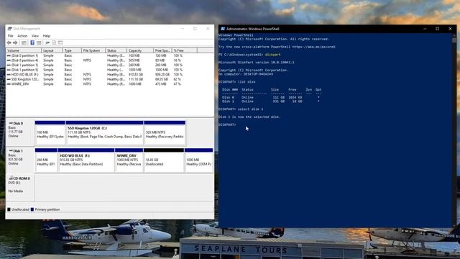This screenshot has height=259, width=460.
Task: Select the SSD Kingston 120... volume name
Action: point(25,79)
